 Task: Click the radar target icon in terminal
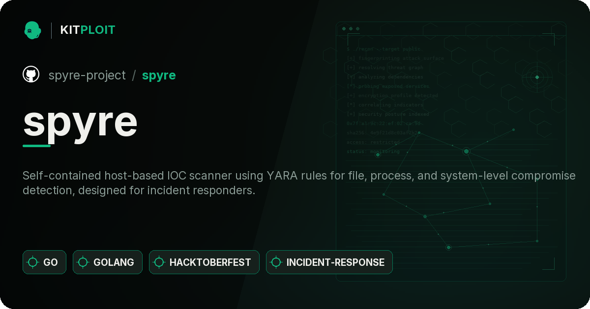(x=537, y=77)
